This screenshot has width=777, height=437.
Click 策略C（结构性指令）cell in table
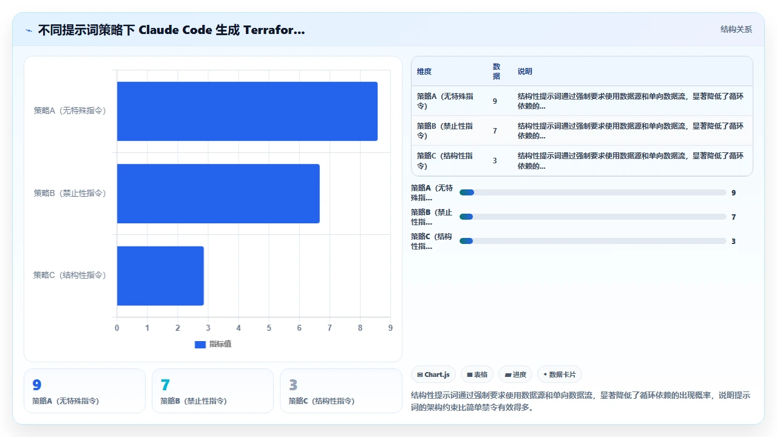(x=446, y=161)
